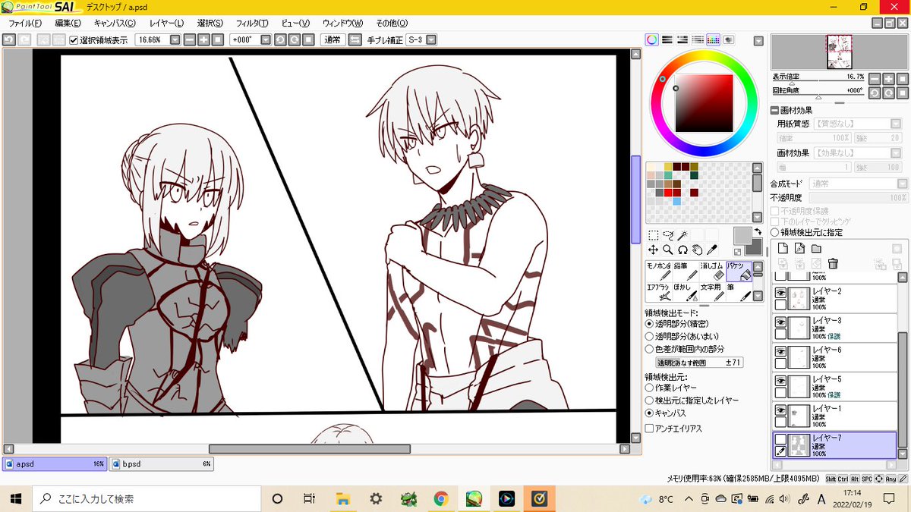Zoom out with toolbar minus button
Screen dimensions: 911x512
coord(189,39)
